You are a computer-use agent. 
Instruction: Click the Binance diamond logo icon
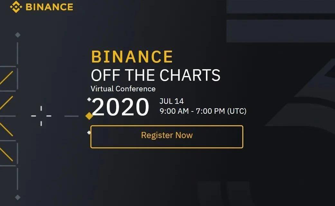[16, 7]
